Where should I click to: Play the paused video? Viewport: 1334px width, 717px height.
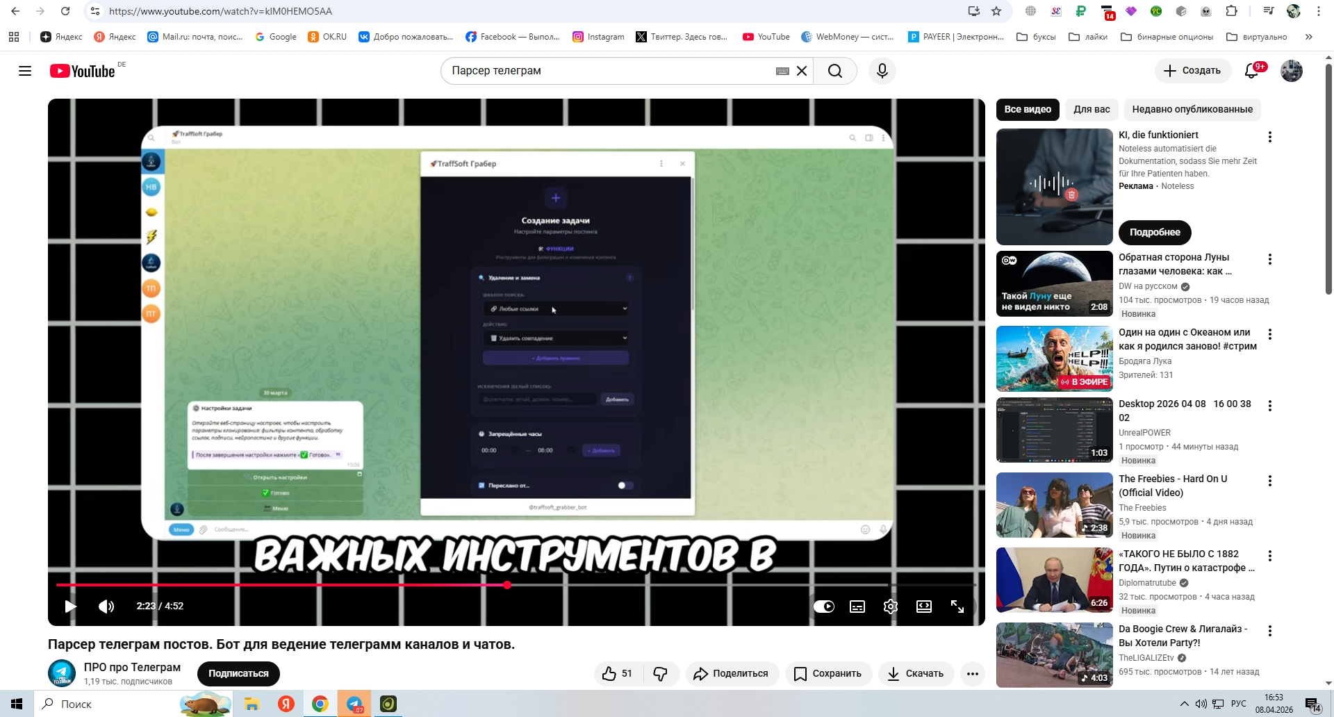click(70, 607)
